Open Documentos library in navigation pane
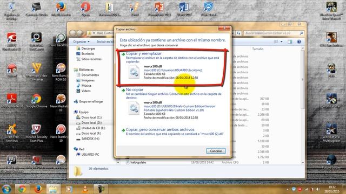This screenshot has height=194, width=346. pyautogui.click(x=88, y=75)
